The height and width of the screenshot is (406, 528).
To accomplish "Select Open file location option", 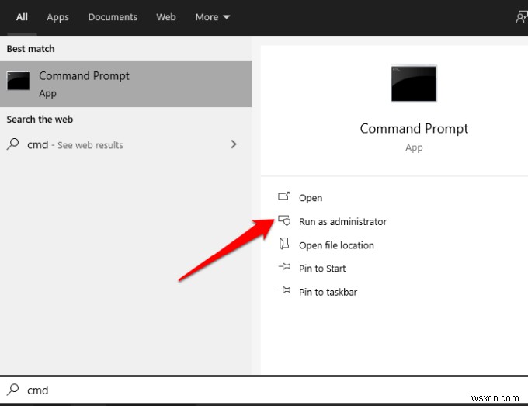I will tap(336, 245).
